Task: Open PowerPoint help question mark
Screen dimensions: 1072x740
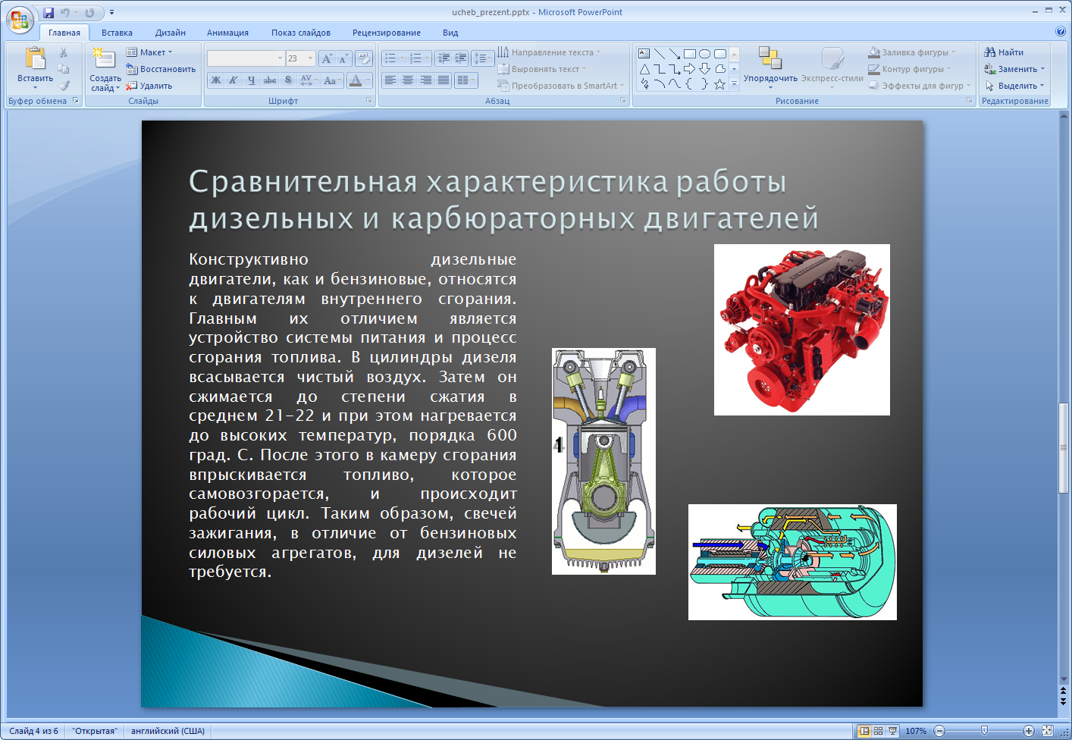Action: pyautogui.click(x=1061, y=32)
